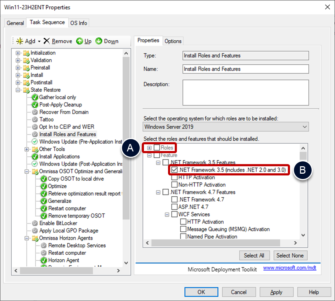Check the ASP.NET 4.7 checkbox
The image size is (335, 301).
pos(174,207)
